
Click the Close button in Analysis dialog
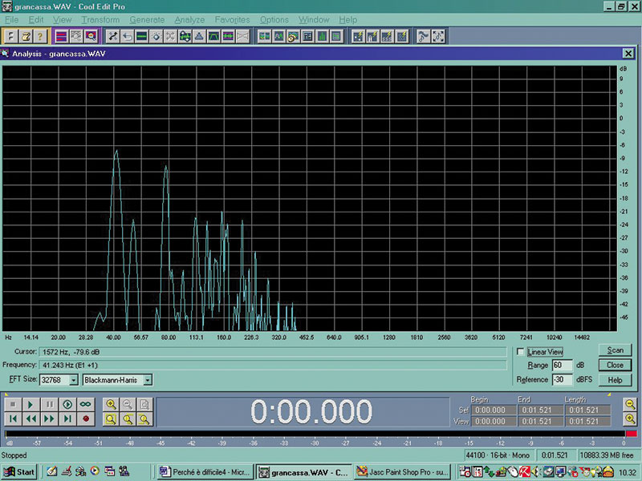tap(615, 366)
